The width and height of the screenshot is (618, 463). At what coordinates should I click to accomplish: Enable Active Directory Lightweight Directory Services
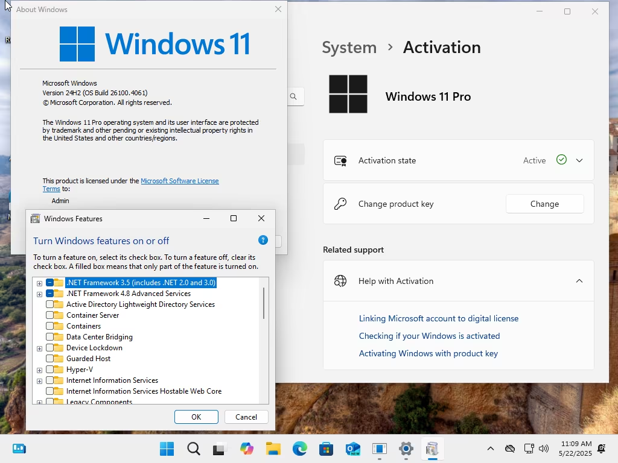tap(49, 304)
